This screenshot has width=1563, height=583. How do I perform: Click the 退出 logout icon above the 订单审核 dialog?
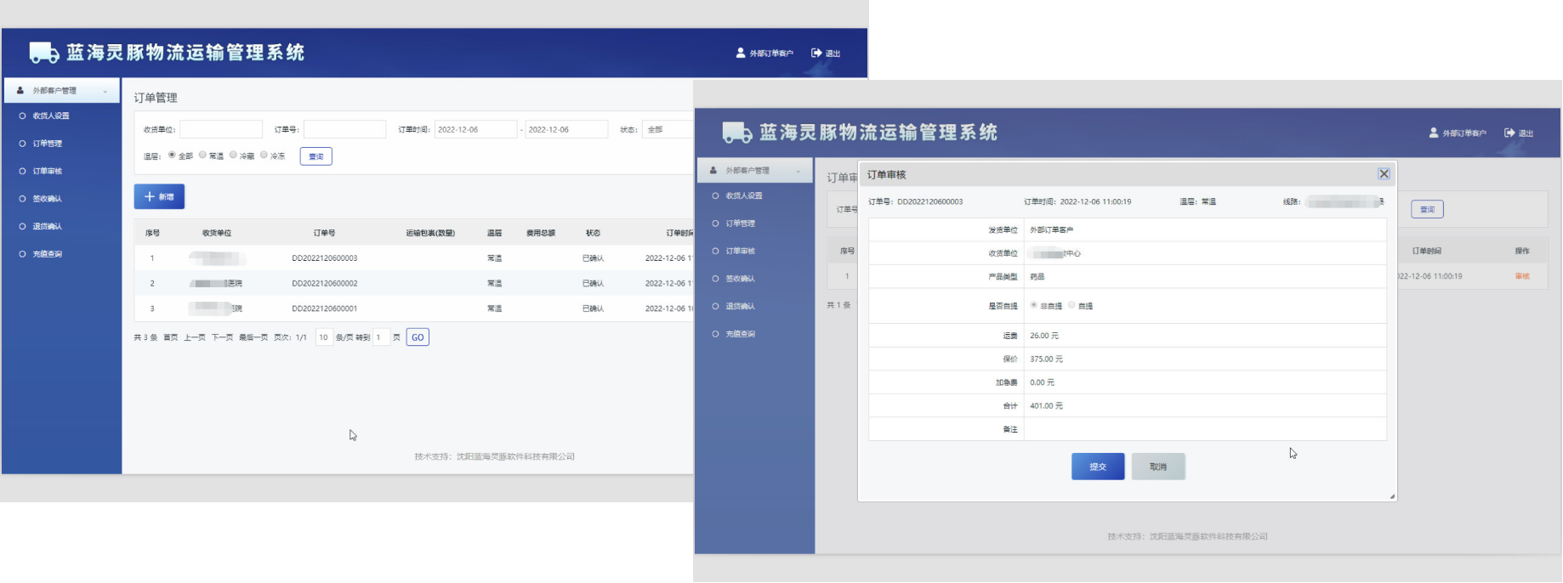(x=1509, y=133)
